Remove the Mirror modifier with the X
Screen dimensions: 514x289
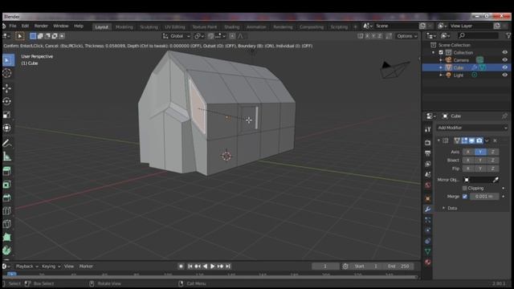(495, 140)
